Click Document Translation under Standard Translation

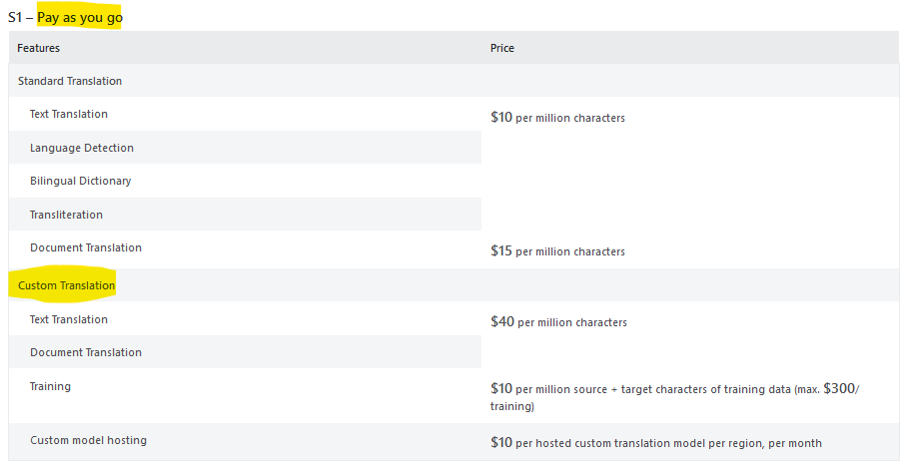[86, 247]
